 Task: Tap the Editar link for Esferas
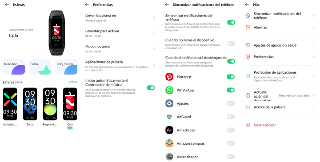point(73,82)
